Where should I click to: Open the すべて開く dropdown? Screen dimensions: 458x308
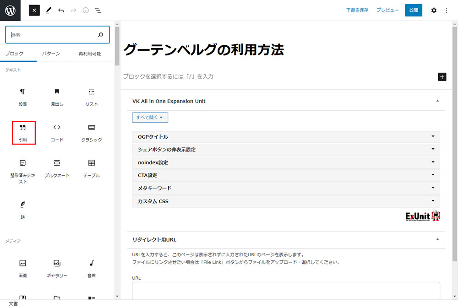(150, 118)
